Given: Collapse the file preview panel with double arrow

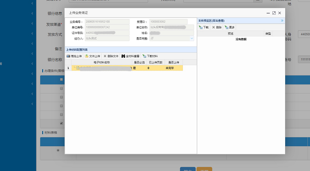Looking at the screenshot, I should pyautogui.click(x=282, y=20).
